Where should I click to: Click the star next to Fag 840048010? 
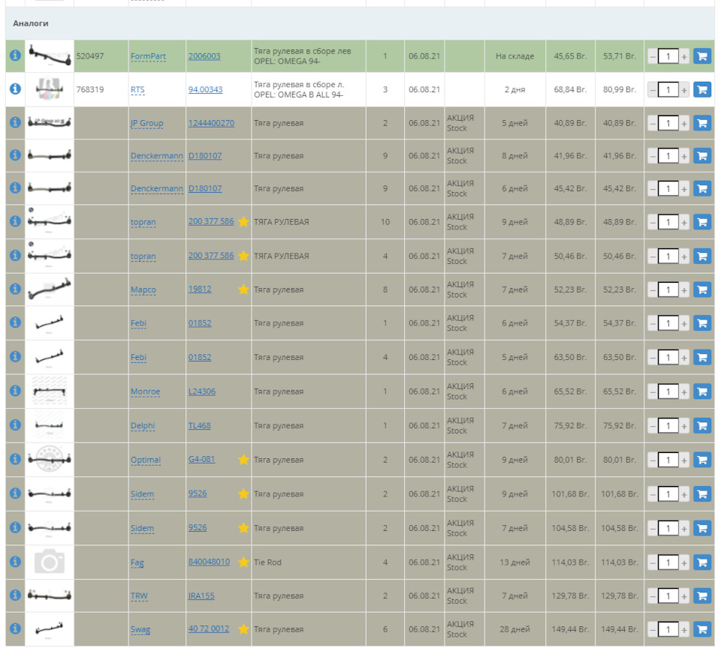click(243, 562)
